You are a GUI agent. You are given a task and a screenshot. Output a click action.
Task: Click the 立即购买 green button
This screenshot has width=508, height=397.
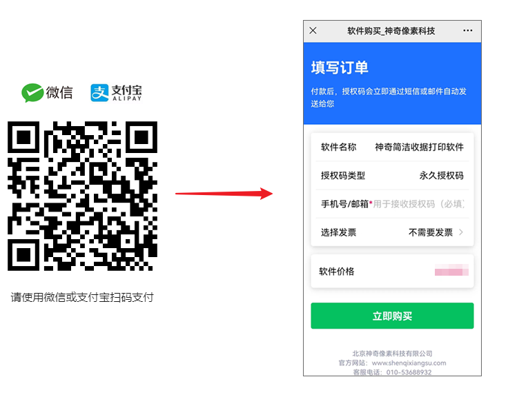(x=392, y=316)
